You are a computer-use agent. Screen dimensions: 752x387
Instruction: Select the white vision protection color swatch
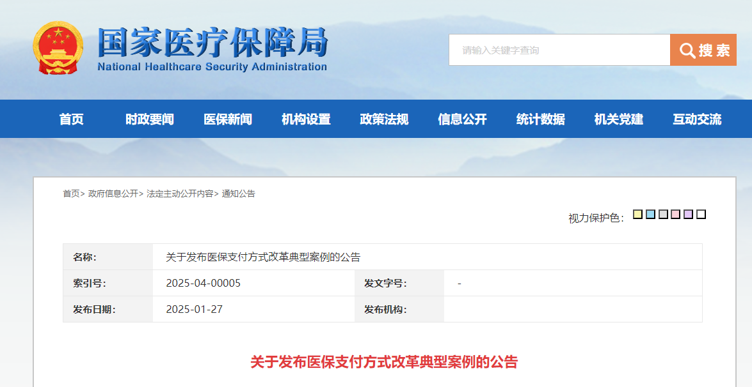(701, 215)
